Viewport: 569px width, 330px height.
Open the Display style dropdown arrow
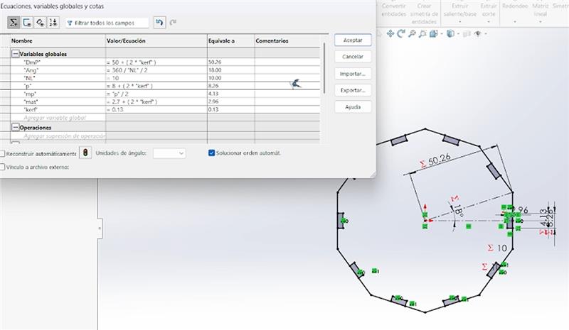coord(458,34)
